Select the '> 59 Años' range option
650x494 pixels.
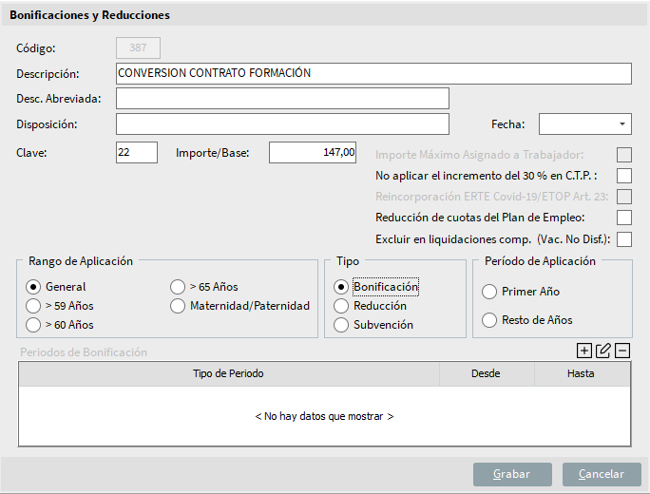click(x=33, y=306)
